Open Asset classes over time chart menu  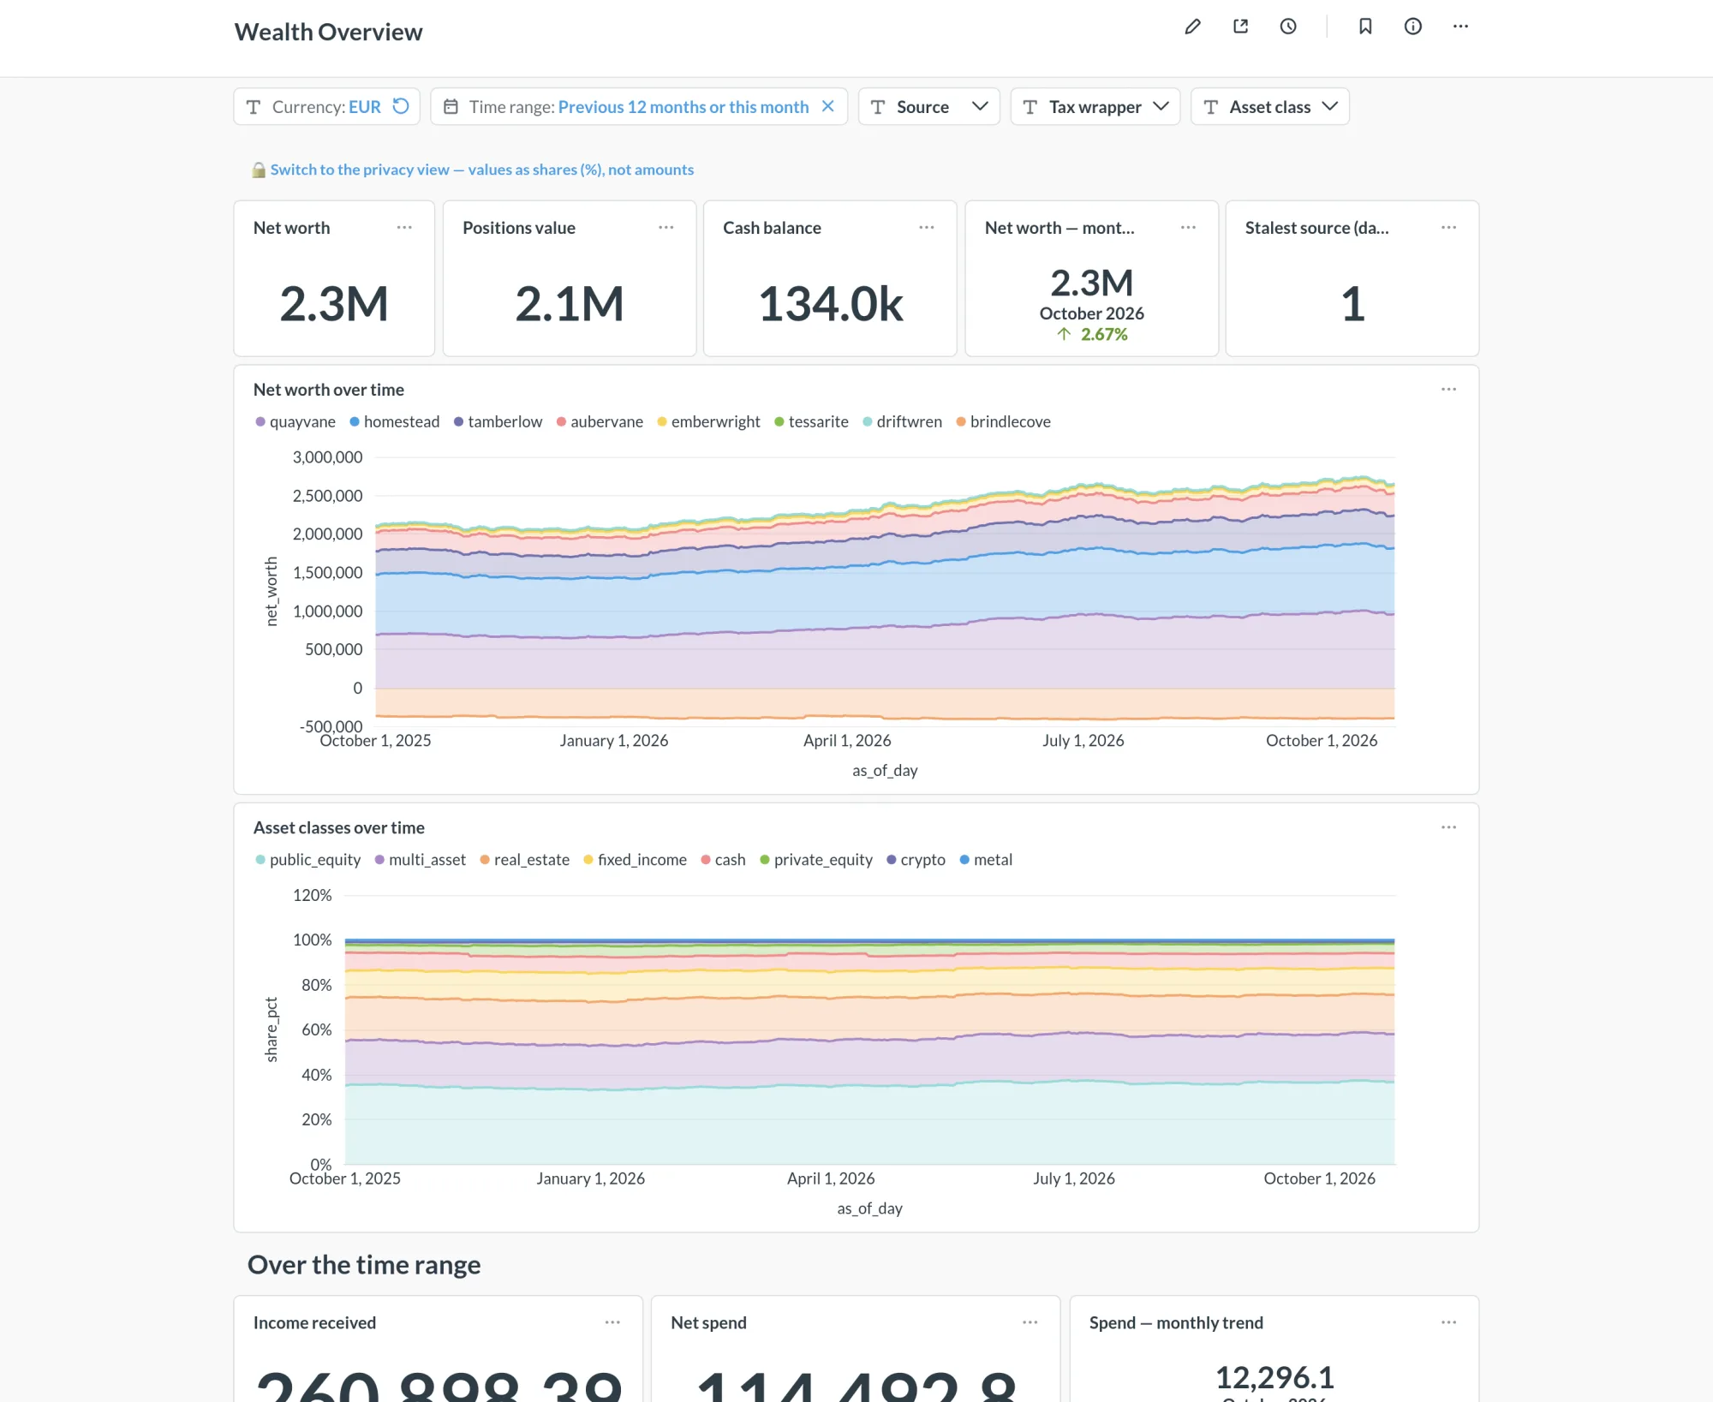pyautogui.click(x=1449, y=827)
